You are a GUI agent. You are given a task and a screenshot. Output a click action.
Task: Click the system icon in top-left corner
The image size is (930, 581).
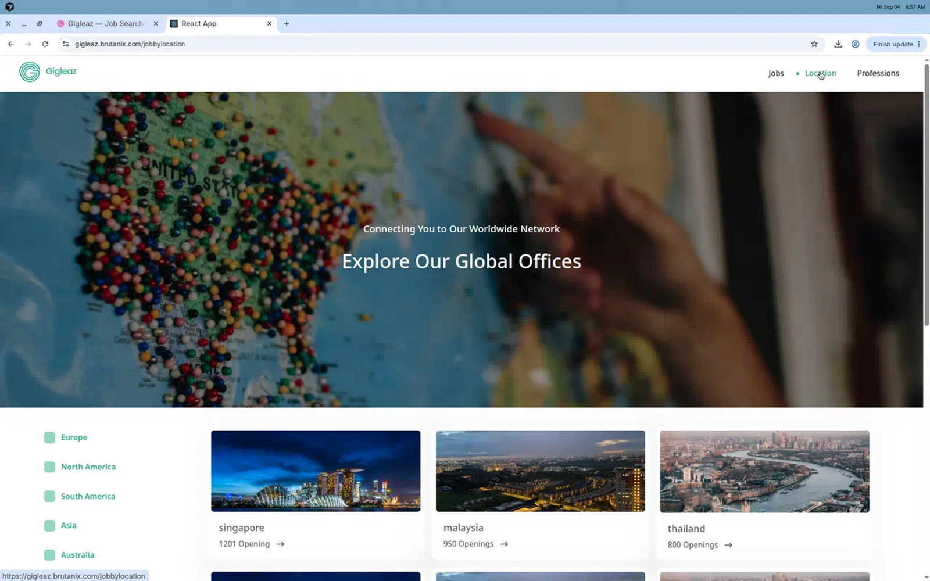9,7
